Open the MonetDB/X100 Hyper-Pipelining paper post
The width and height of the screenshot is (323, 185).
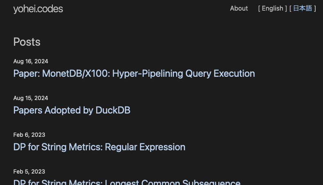[134, 74]
